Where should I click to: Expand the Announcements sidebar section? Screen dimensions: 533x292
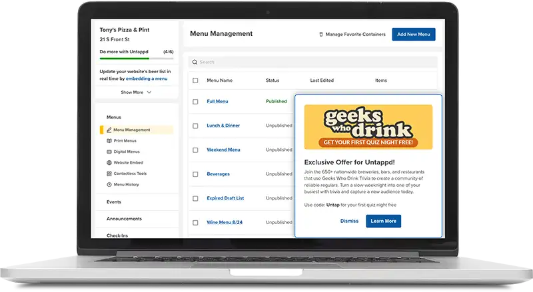pyautogui.click(x=124, y=219)
